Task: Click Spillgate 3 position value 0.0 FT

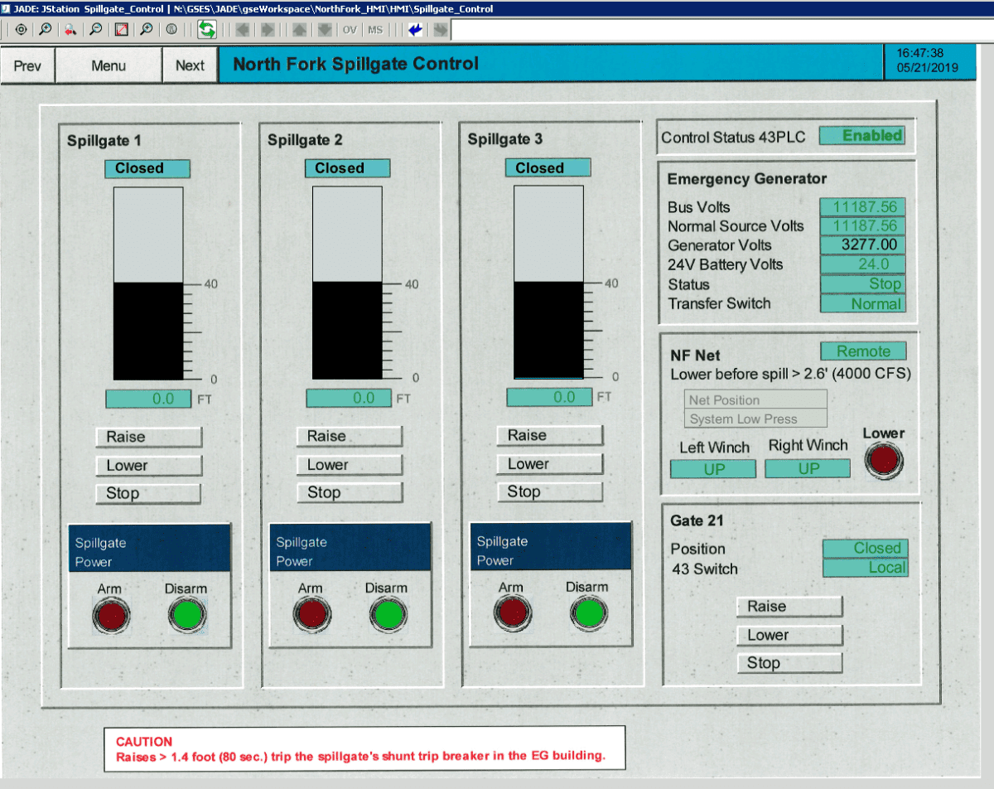Action: coord(549,397)
